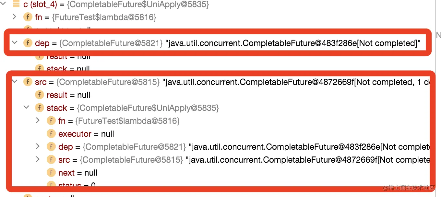This screenshot has width=441, height=197.
Task: Click the nested fn lambda under stack
Action: [62, 121]
